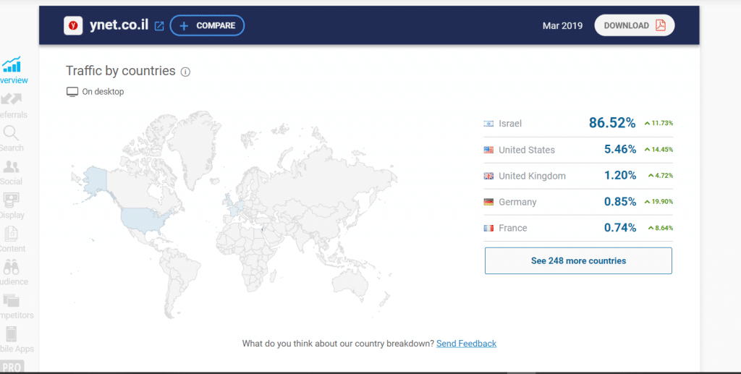Click the ynet red site logo icon
This screenshot has width=741, height=374.
point(73,25)
